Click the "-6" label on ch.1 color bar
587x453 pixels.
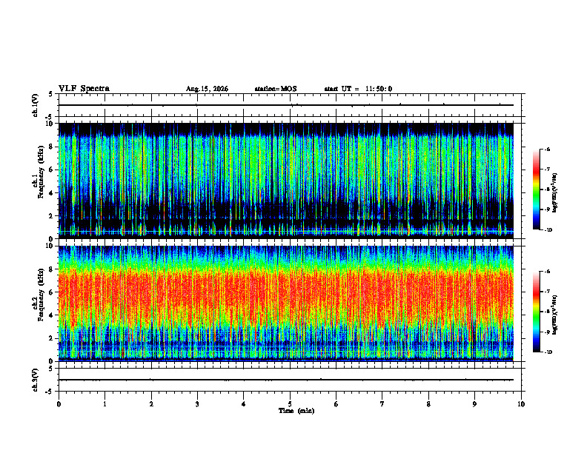click(547, 149)
